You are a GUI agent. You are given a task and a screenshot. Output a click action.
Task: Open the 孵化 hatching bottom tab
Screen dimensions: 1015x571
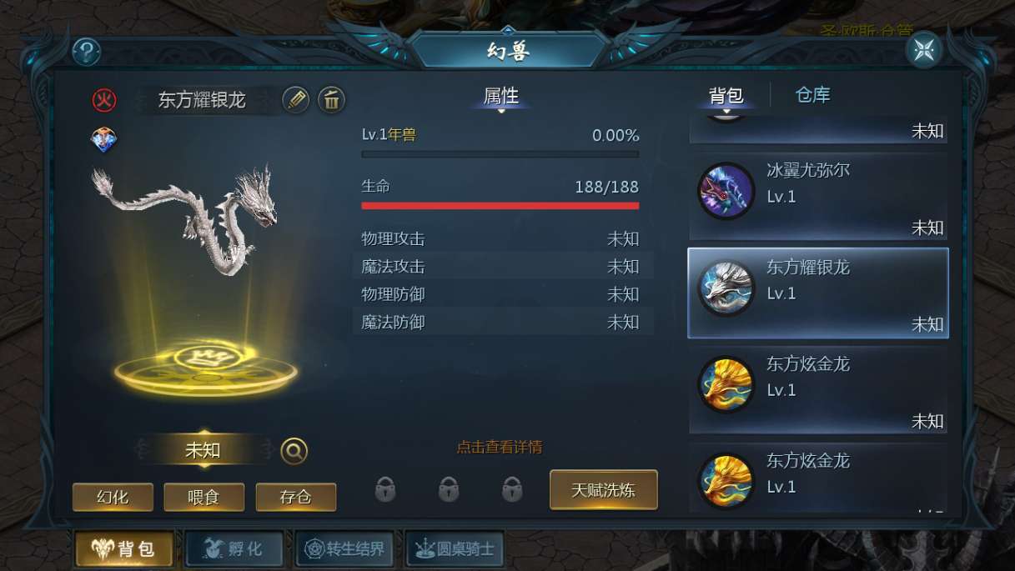(234, 549)
